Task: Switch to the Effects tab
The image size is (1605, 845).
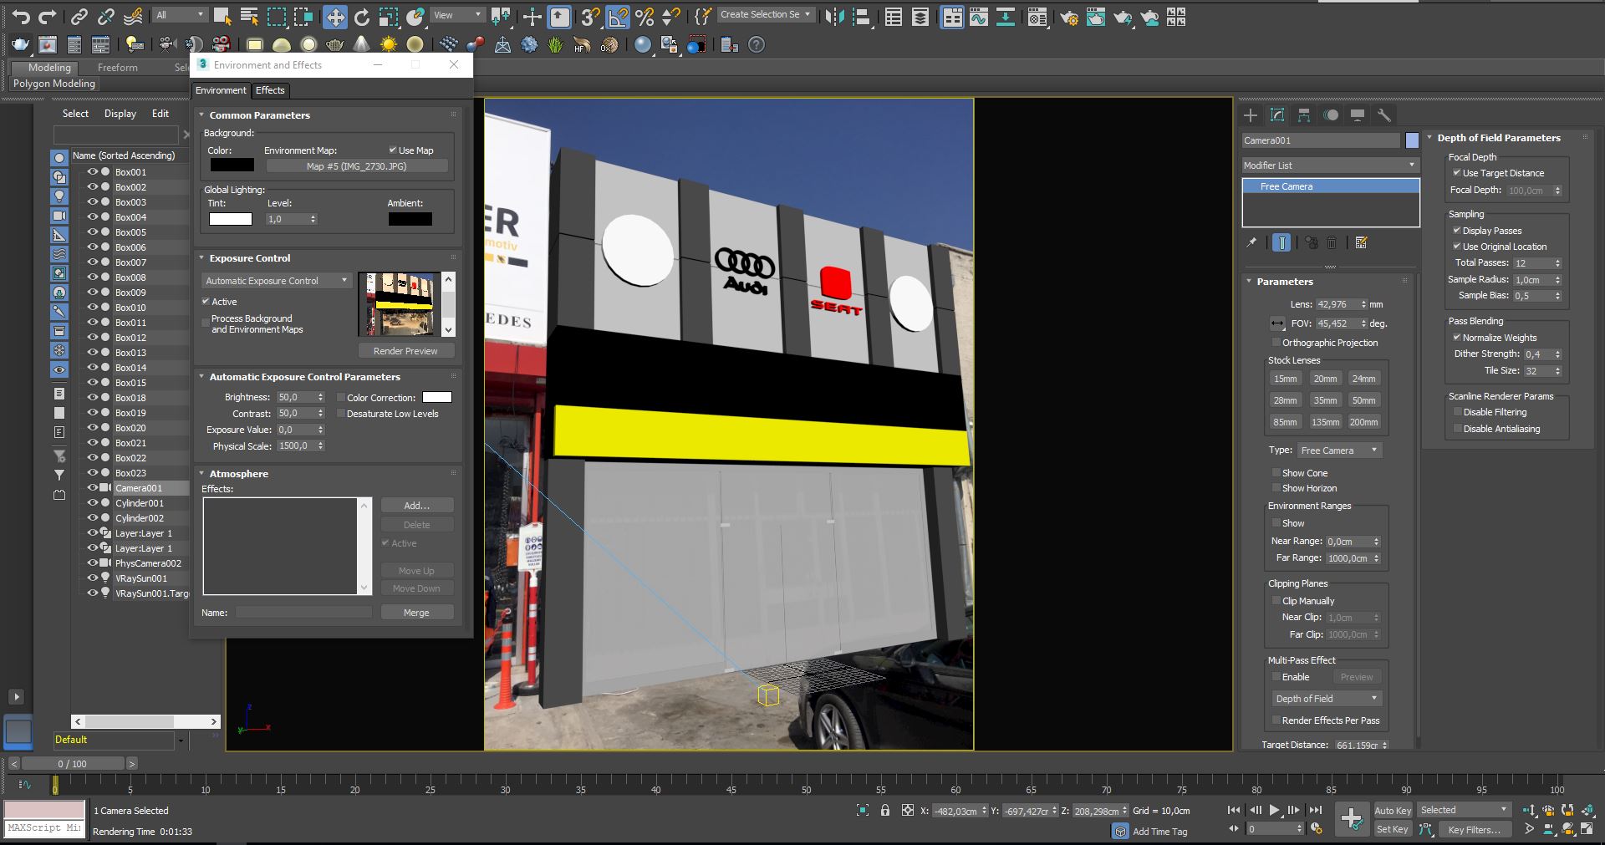Action: (x=270, y=90)
